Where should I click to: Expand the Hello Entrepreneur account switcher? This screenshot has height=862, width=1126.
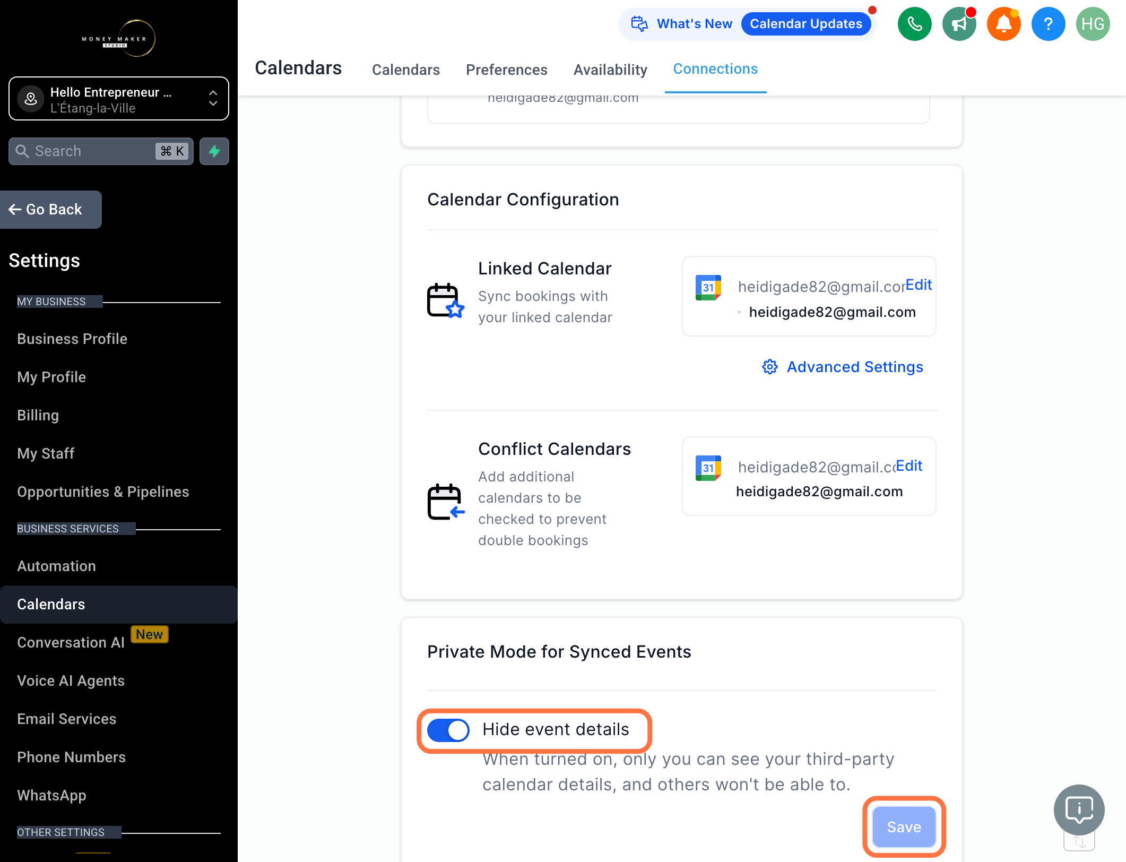(x=119, y=99)
